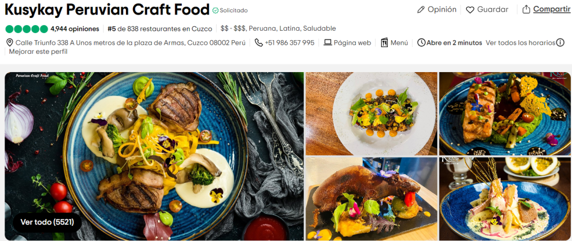Click the share icon next to Compartir
The width and height of the screenshot is (572, 241).
(x=526, y=10)
